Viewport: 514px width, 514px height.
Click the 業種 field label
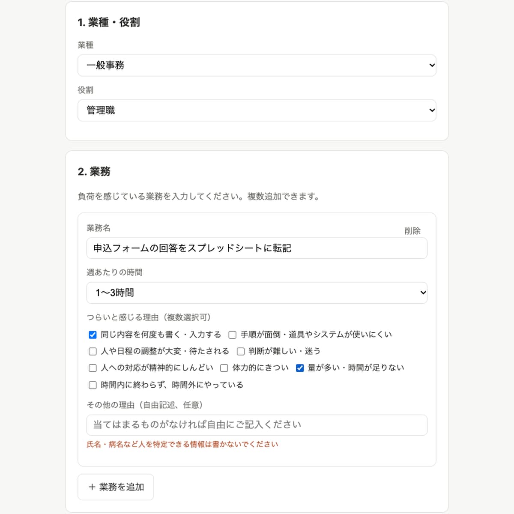[x=86, y=45]
